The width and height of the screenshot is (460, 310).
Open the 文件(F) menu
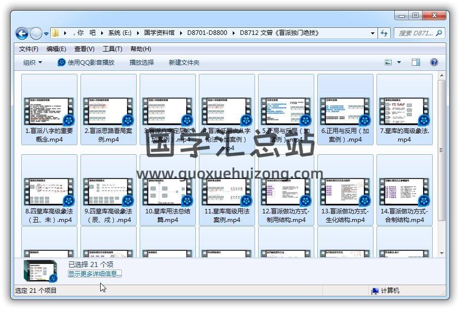[x=29, y=49]
